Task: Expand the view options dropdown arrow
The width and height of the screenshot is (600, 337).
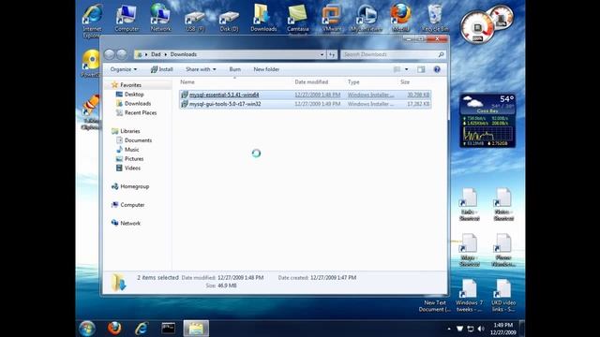Action: 406,69
